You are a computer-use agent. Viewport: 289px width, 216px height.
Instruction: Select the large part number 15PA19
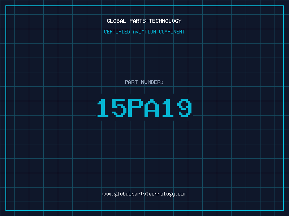(x=144, y=108)
